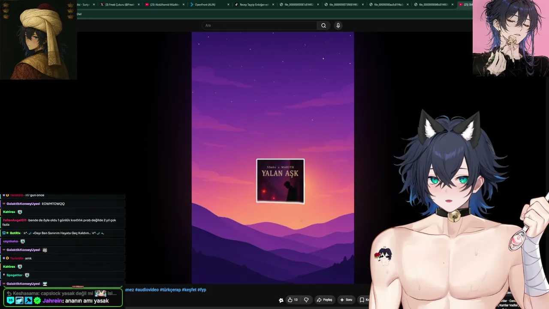Click the Keshasama reply arrow icon

pyautogui.click(x=9, y=294)
